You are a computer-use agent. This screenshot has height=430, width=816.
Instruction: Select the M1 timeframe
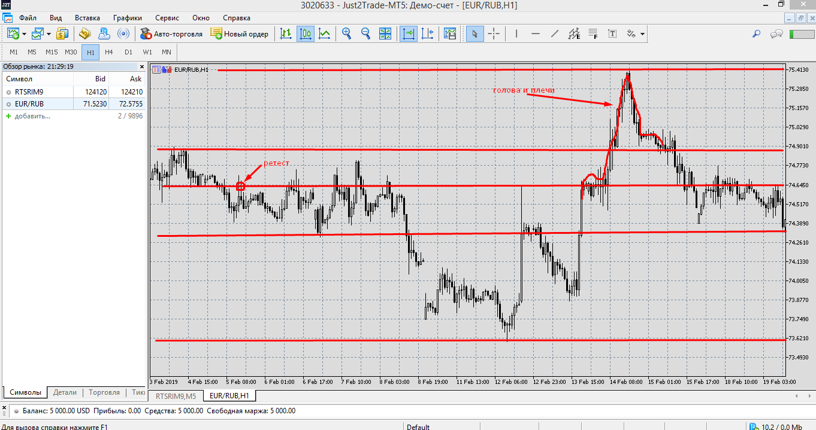point(14,52)
